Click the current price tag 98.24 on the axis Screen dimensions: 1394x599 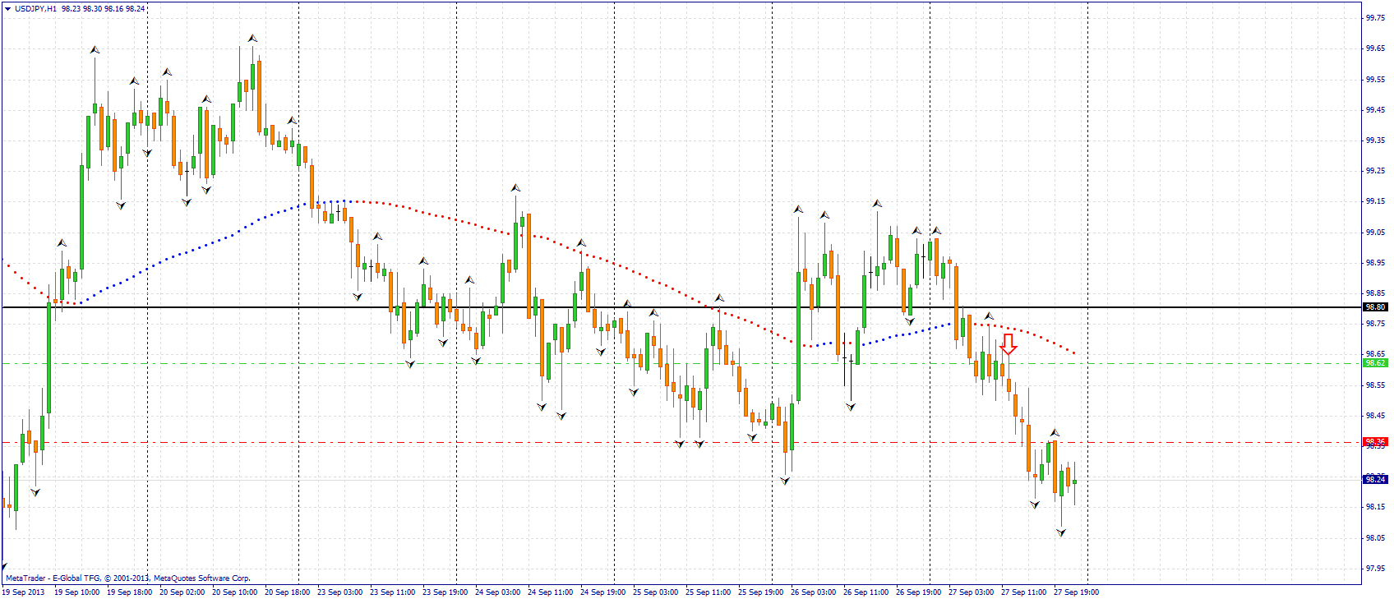(1375, 479)
